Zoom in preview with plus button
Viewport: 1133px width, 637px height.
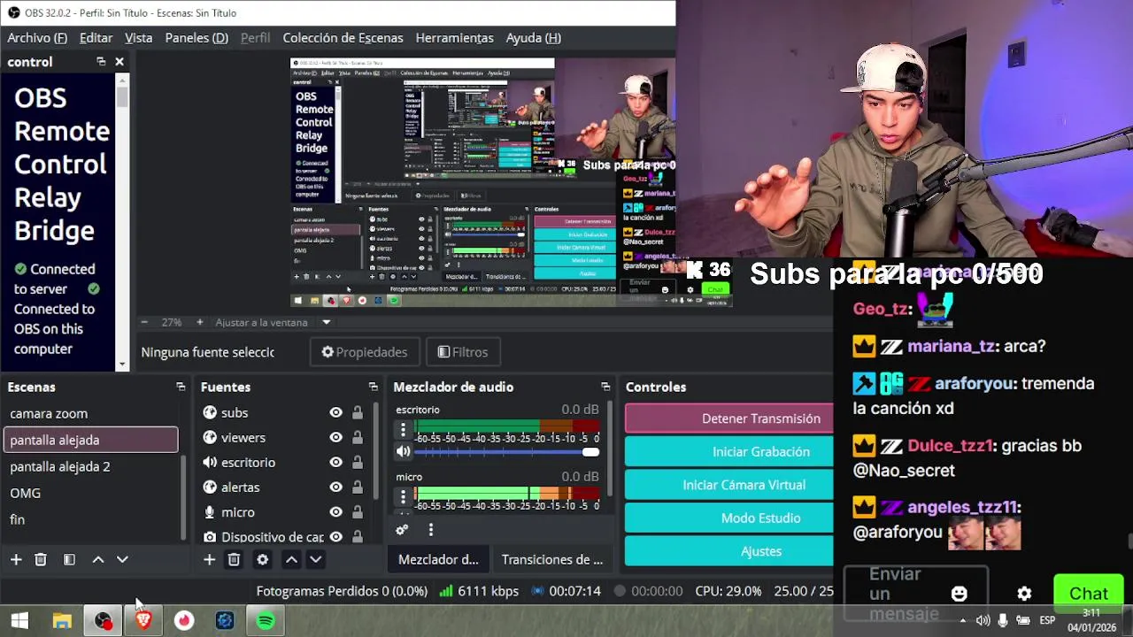point(199,322)
